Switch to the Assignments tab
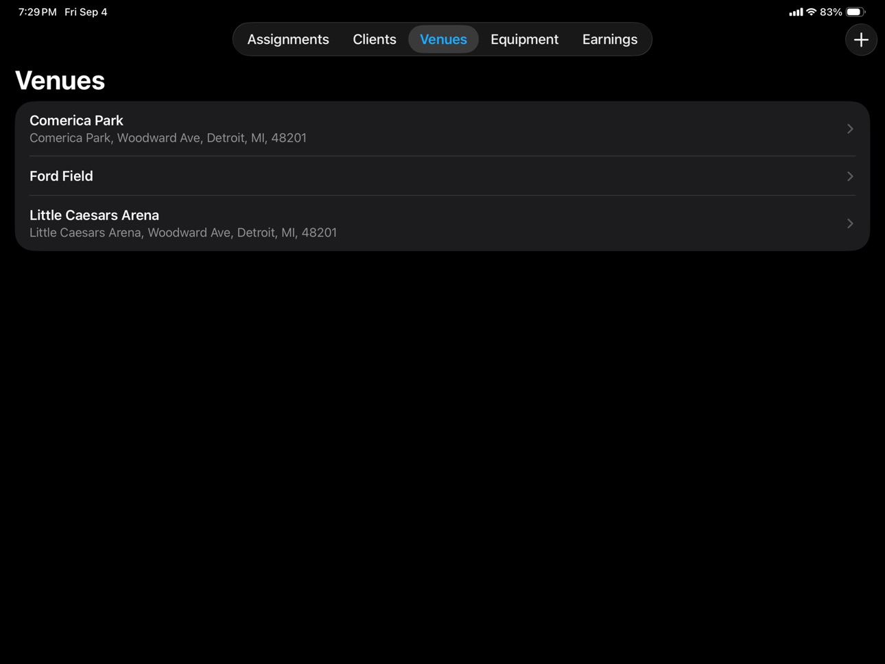Image resolution: width=885 pixels, height=664 pixels. click(x=288, y=39)
